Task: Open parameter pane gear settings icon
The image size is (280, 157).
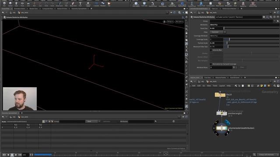Action: (264, 17)
